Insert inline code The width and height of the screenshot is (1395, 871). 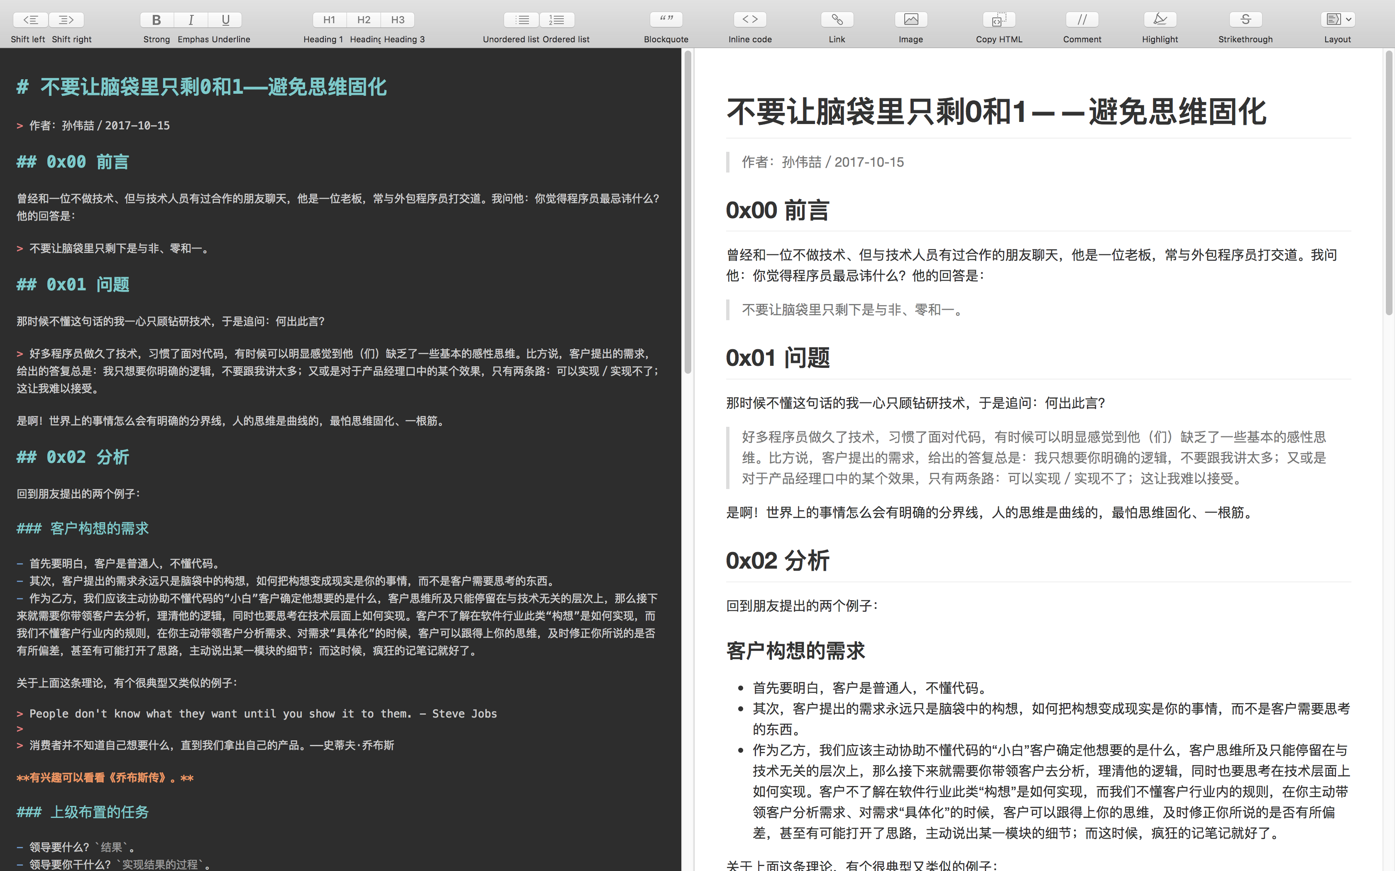750,19
